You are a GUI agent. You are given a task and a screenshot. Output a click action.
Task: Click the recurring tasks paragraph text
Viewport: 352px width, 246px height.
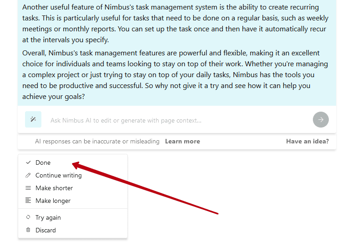coord(175,24)
